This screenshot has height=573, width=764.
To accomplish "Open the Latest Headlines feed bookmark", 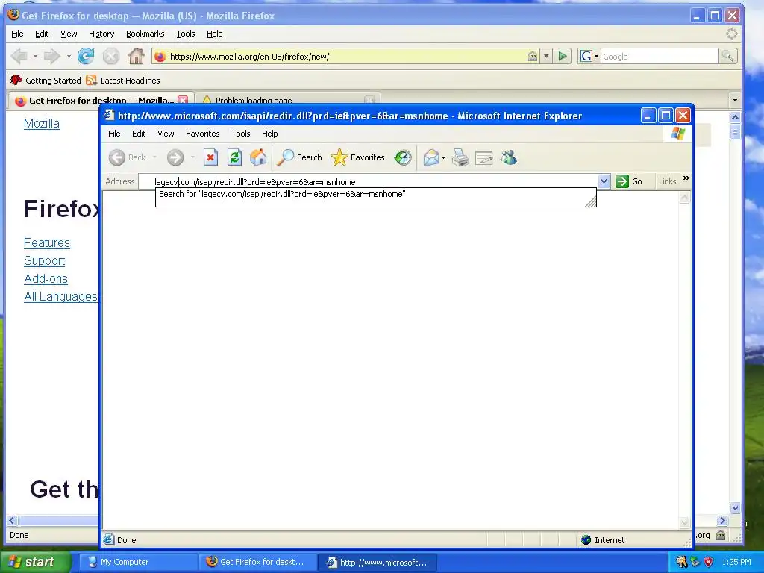I will [123, 81].
